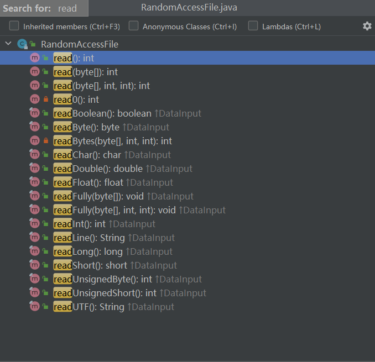The width and height of the screenshot is (375, 362).
Task: Click the public visibility icon beside readUTF()
Action: coord(45,306)
